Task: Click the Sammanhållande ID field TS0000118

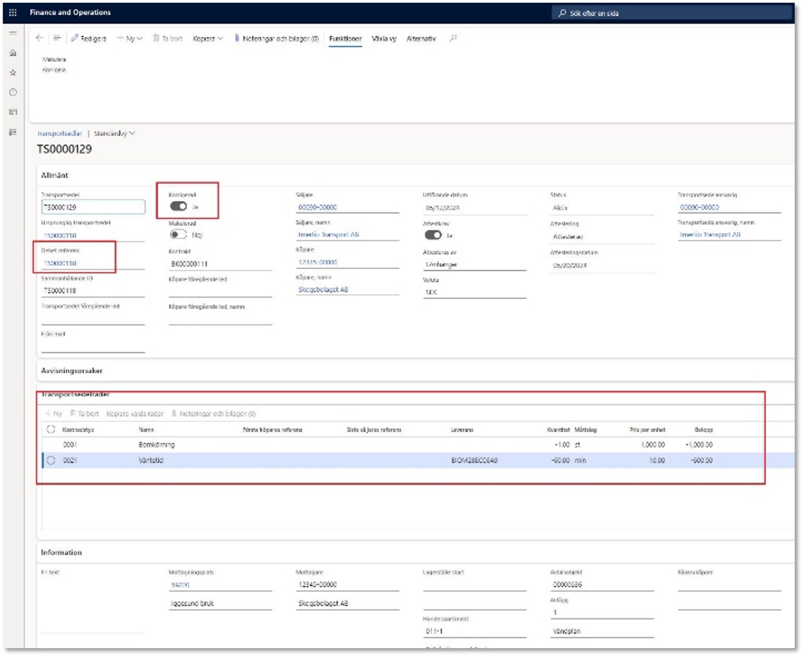Action: click(93, 291)
